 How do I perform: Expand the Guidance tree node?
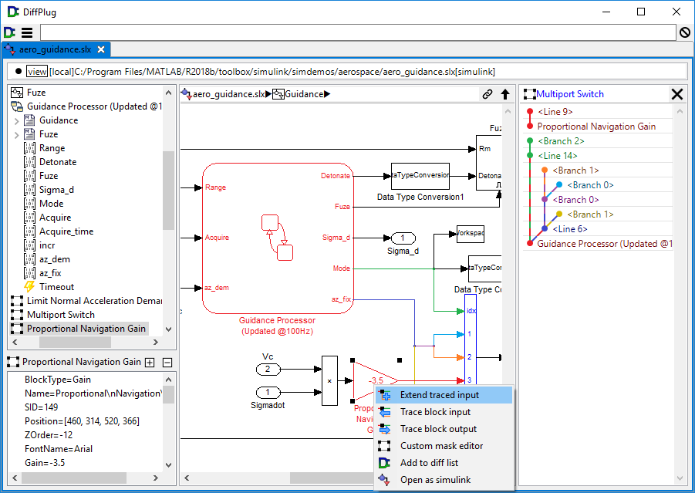(17, 120)
